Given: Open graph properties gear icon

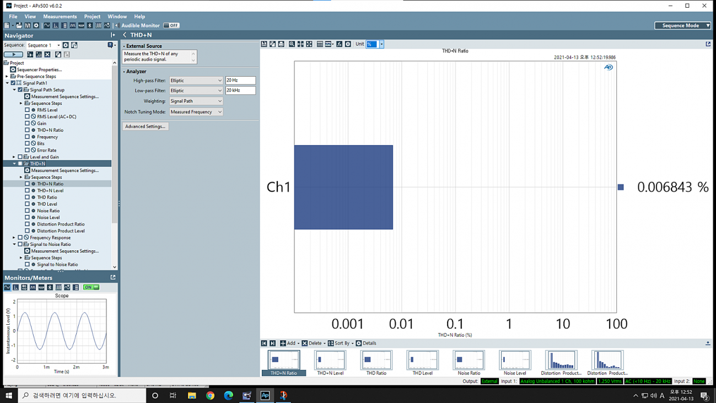Looking at the screenshot, I should pyautogui.click(x=348, y=44).
